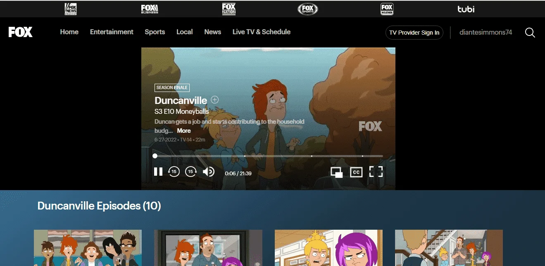This screenshot has width=545, height=266.
Task: Open the Entertainment nav item
Action: (112, 32)
